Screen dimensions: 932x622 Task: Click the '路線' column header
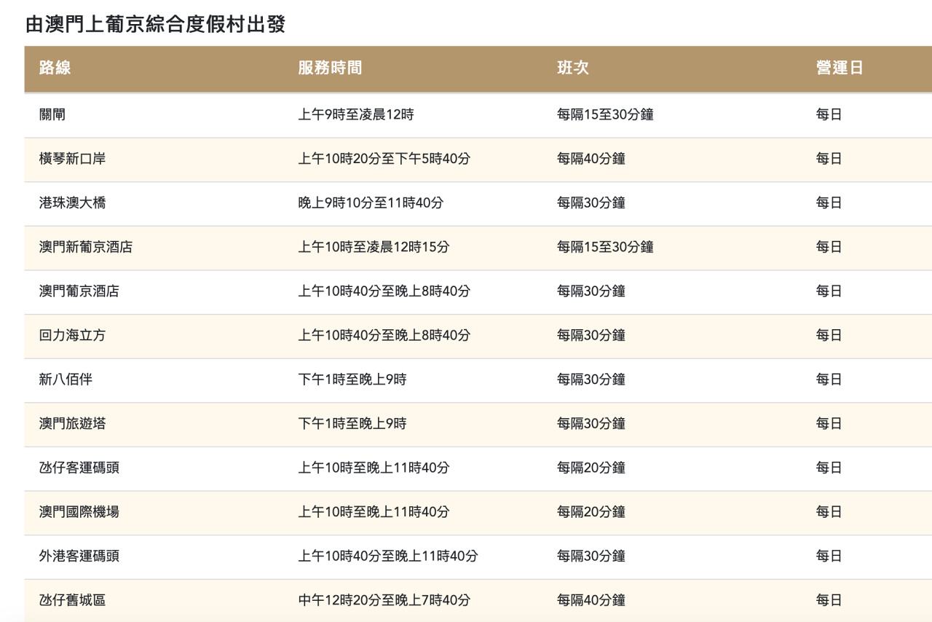[55, 68]
